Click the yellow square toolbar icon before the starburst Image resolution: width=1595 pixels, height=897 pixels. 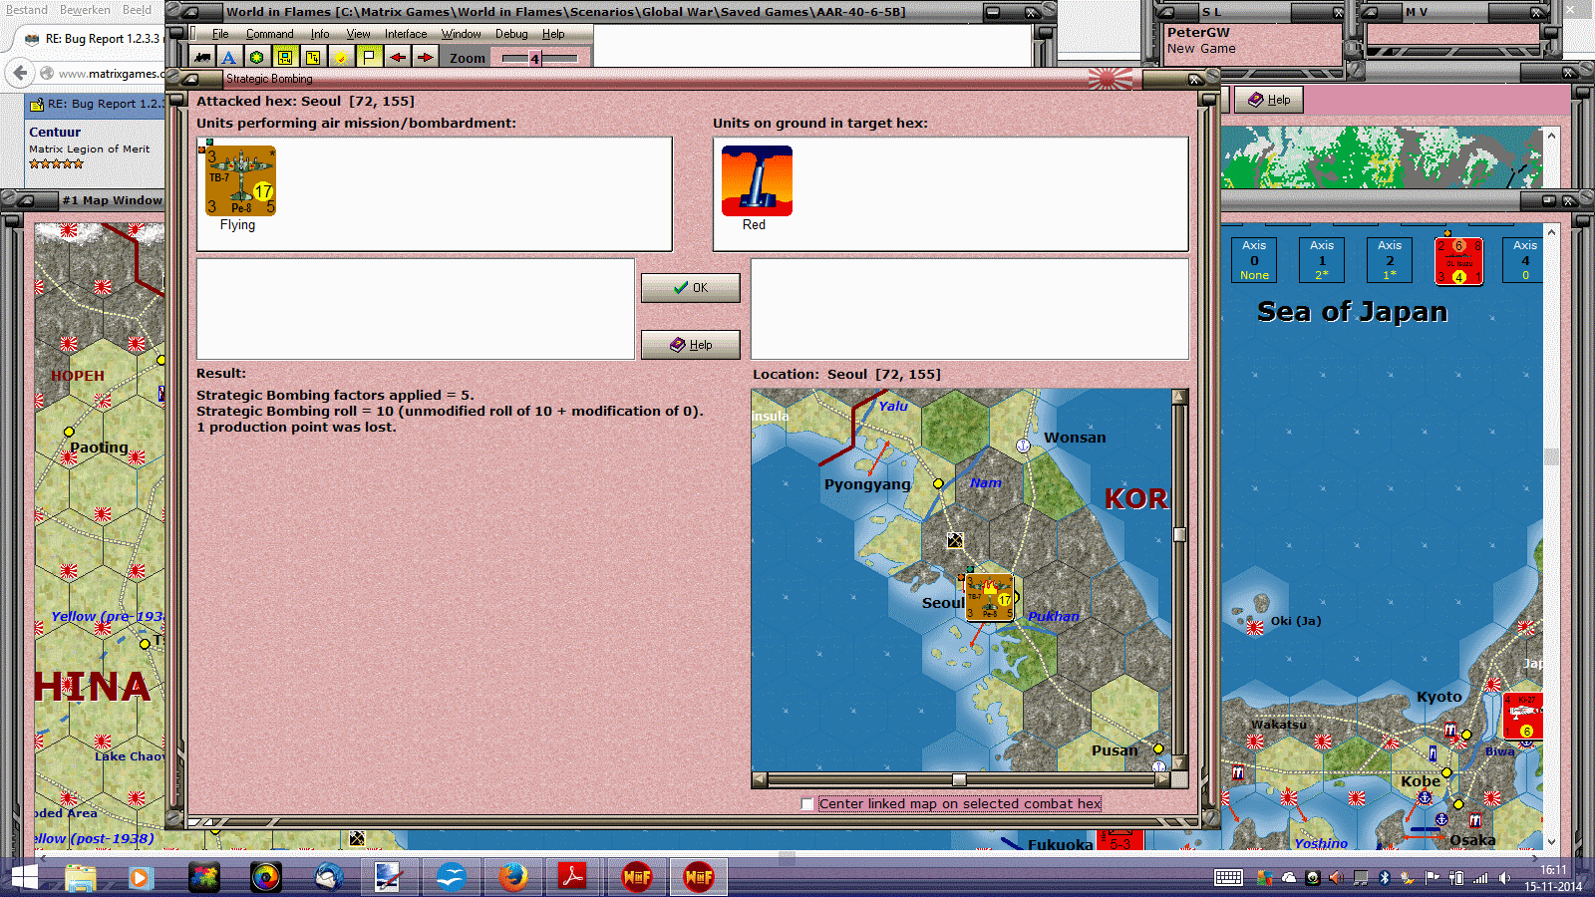coord(313,58)
